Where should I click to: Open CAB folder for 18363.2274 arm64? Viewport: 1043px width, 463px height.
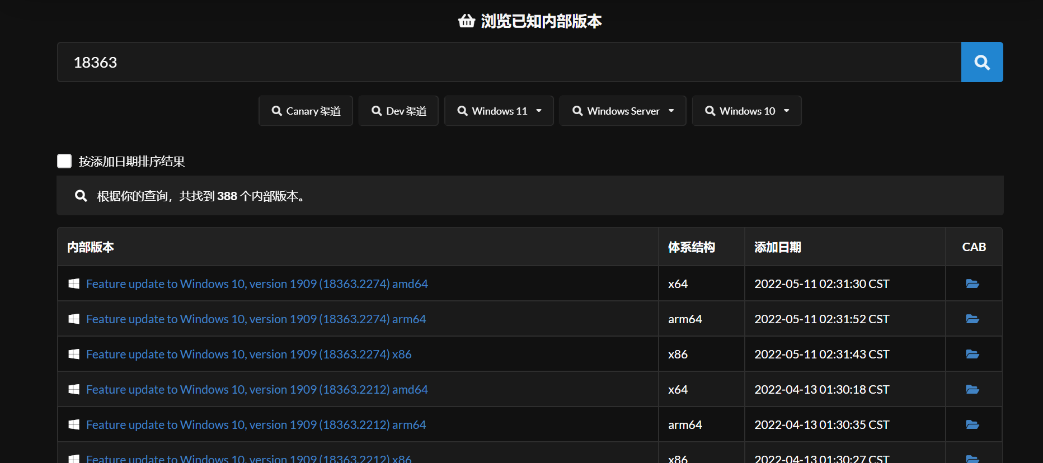pyautogui.click(x=972, y=319)
